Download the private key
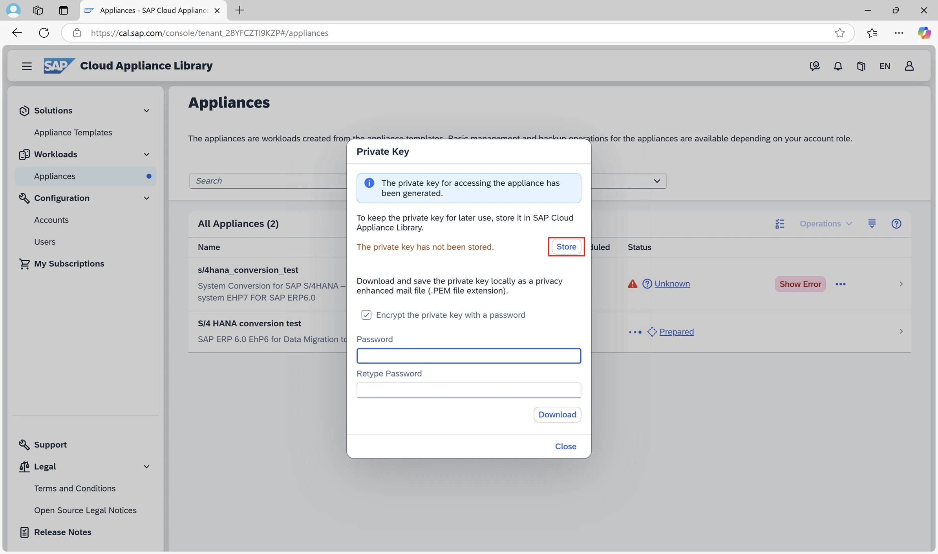Screen dimensions: 938x554 (557, 415)
